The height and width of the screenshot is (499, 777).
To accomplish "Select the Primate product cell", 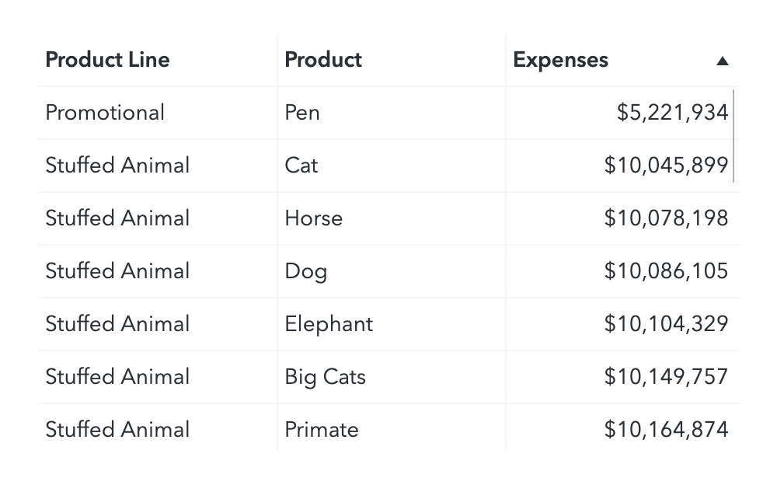I will (322, 430).
